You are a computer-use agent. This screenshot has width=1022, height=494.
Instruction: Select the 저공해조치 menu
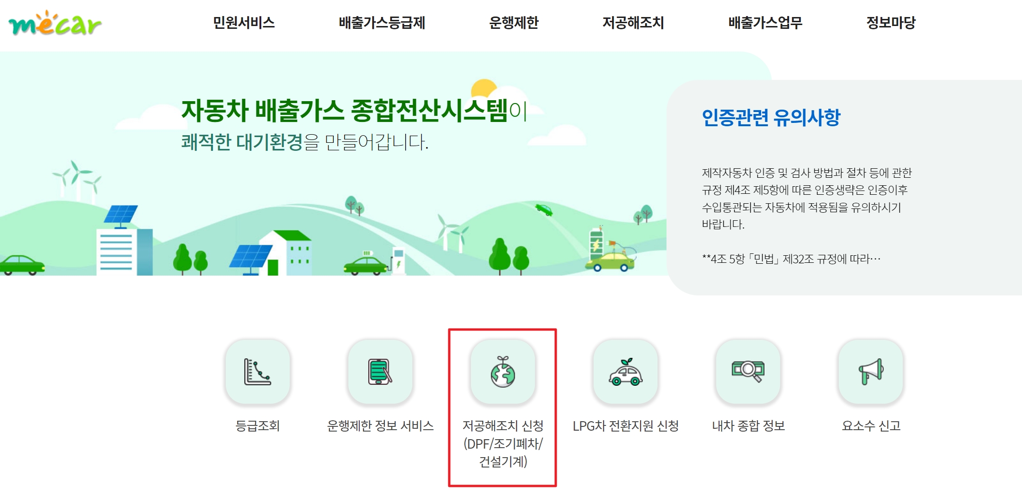[x=633, y=23]
